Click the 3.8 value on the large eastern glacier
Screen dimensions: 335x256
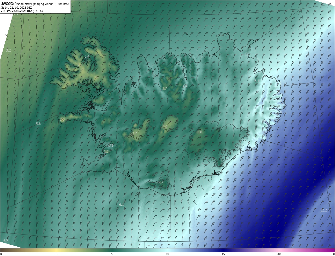click(x=200, y=132)
